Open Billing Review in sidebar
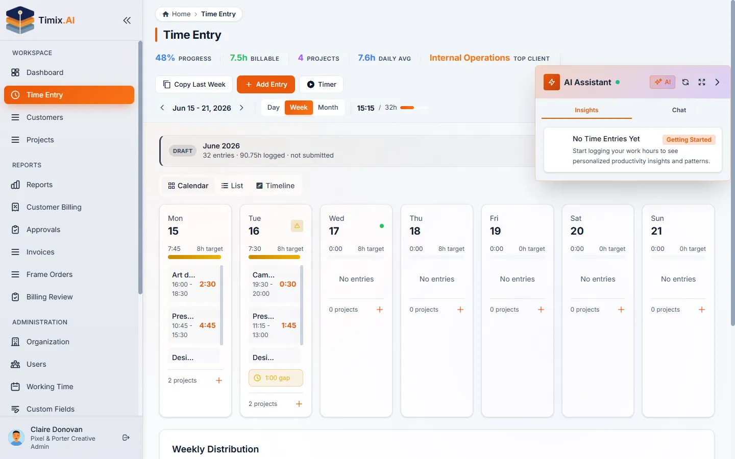 (69, 297)
